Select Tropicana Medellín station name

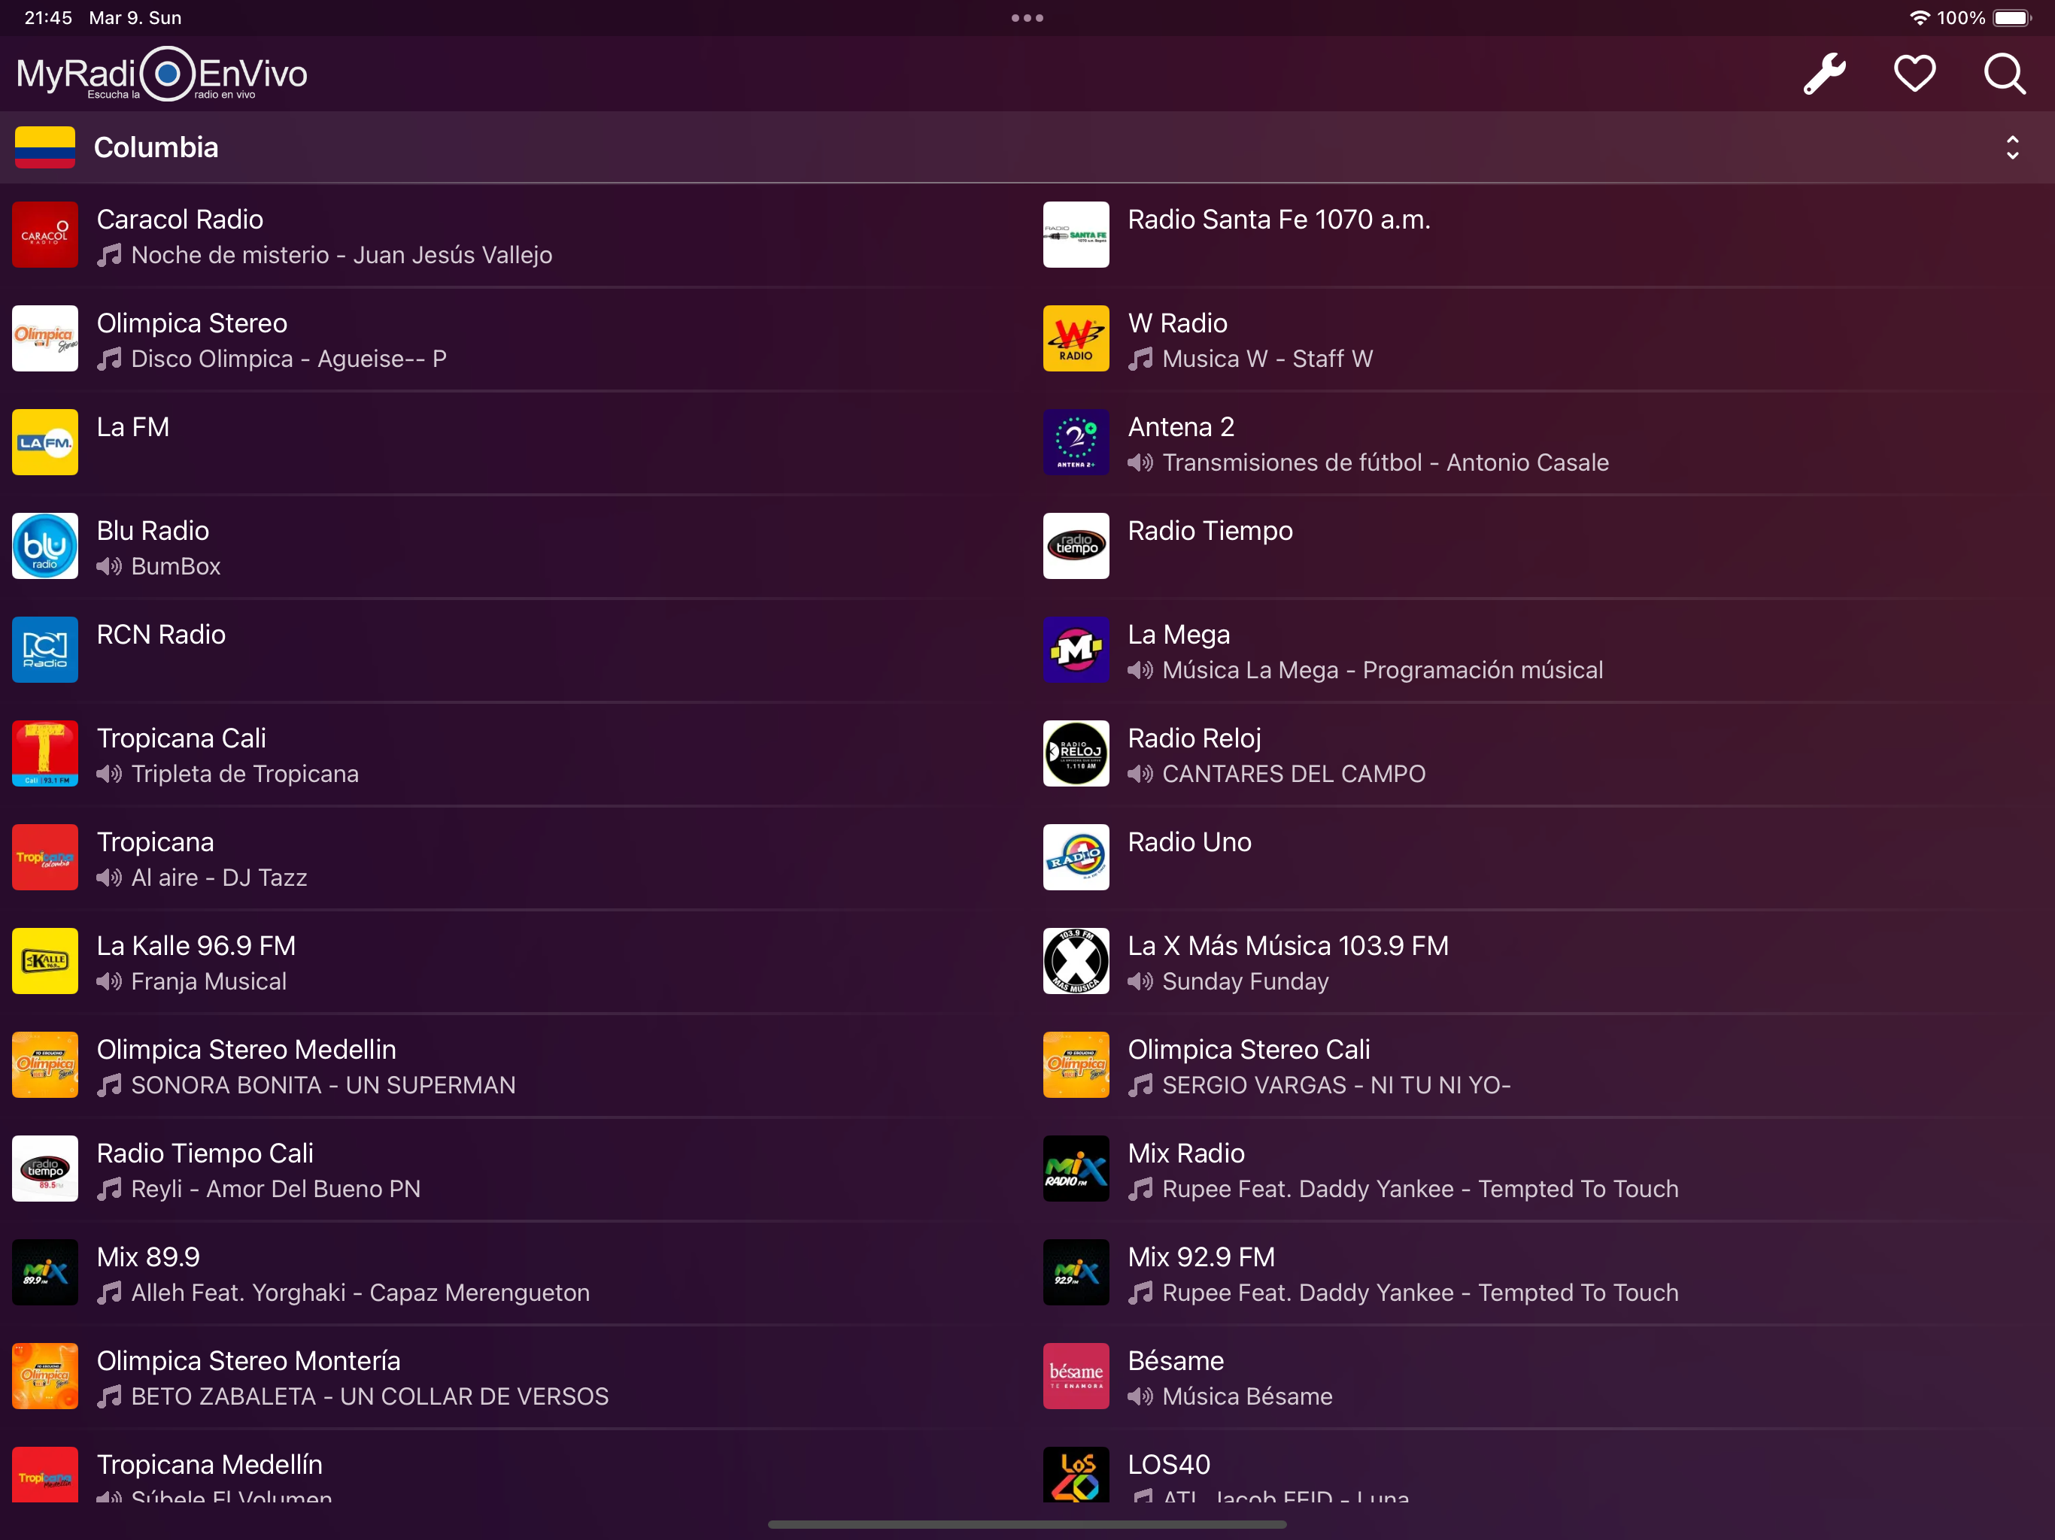[x=210, y=1465]
